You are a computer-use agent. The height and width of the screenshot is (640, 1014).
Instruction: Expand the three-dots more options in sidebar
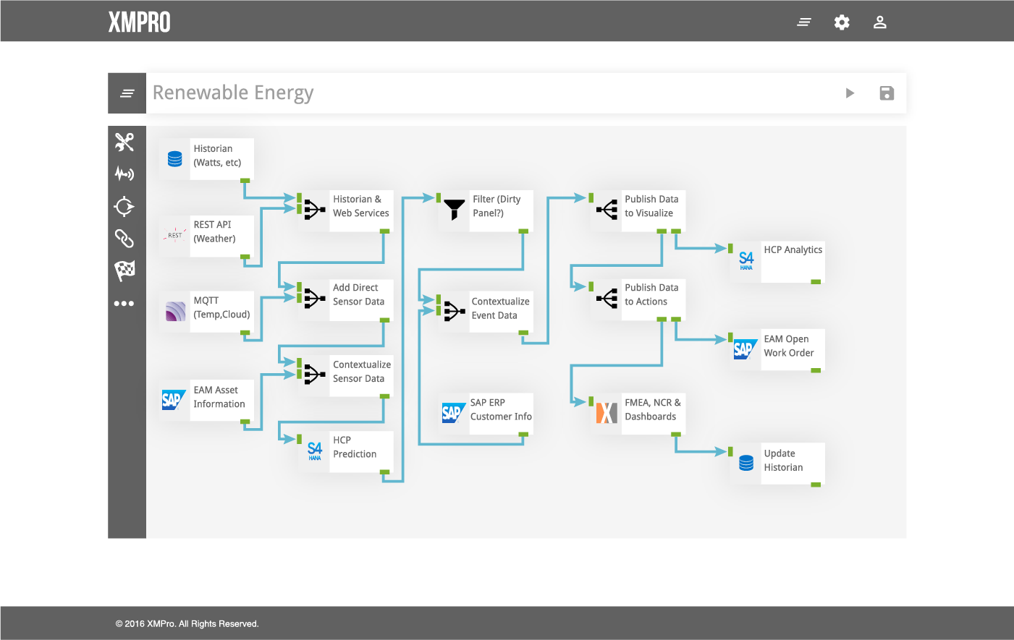click(124, 304)
